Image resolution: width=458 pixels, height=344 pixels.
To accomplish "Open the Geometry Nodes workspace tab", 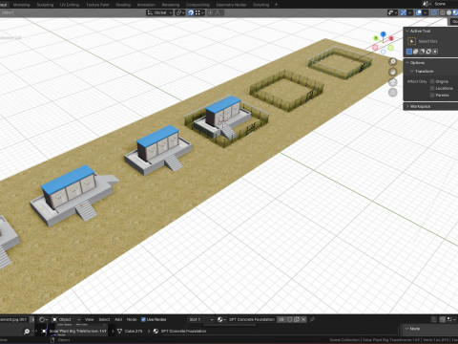I will [x=231, y=5].
